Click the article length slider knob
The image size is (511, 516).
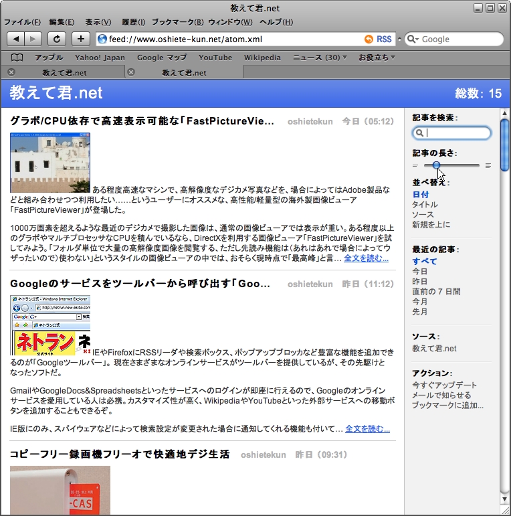coord(436,165)
